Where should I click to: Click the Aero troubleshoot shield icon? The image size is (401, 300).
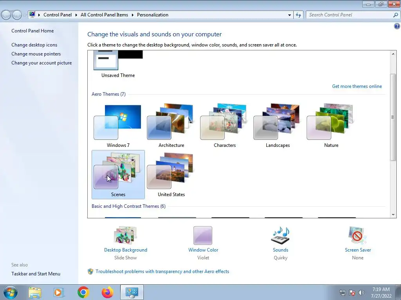click(x=90, y=271)
